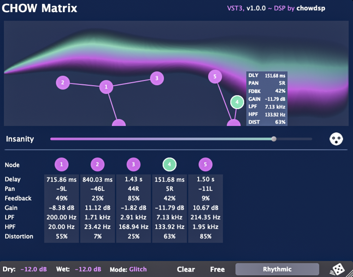Click node 2 Delay value 840.03 ms
This screenshot has width=353, height=277.
(97, 179)
